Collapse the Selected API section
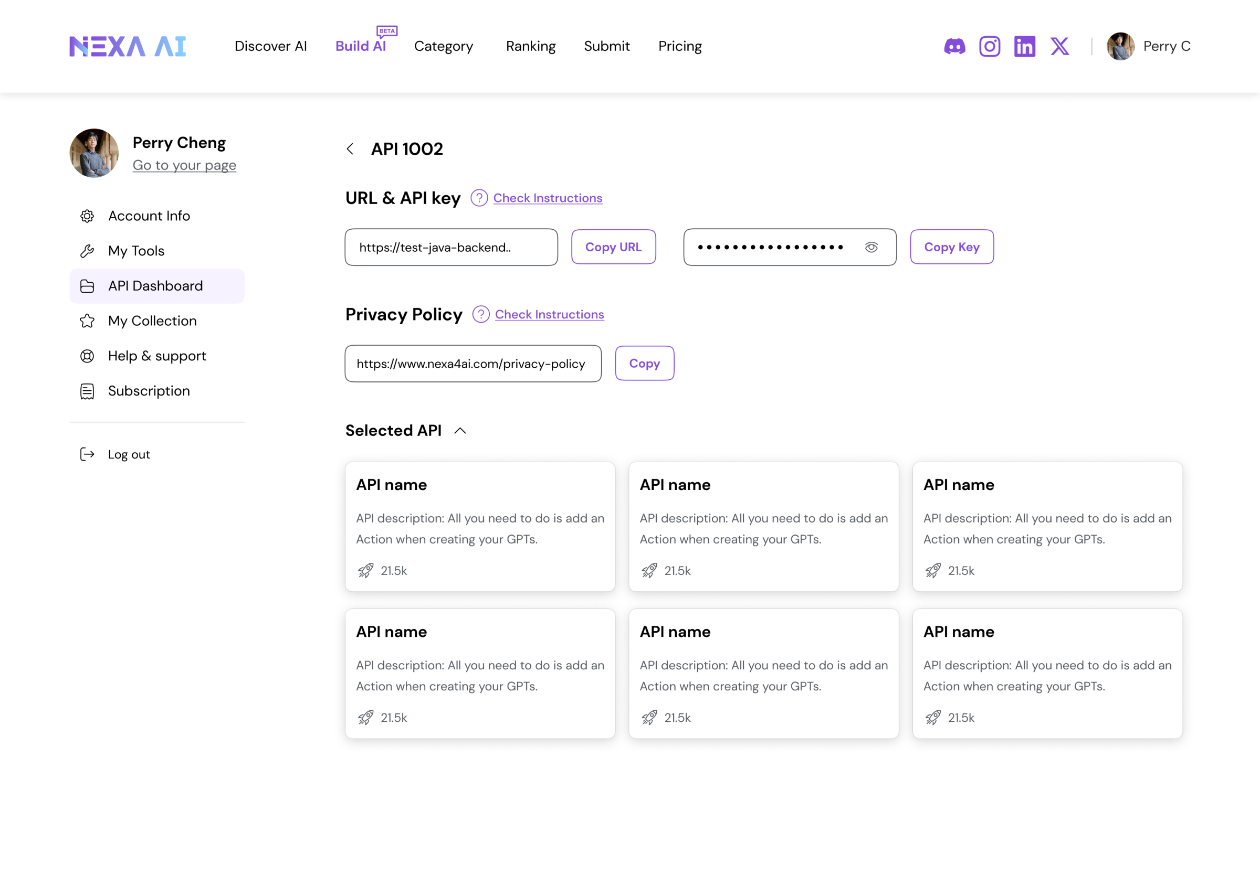The width and height of the screenshot is (1260, 896). pyautogui.click(x=460, y=431)
